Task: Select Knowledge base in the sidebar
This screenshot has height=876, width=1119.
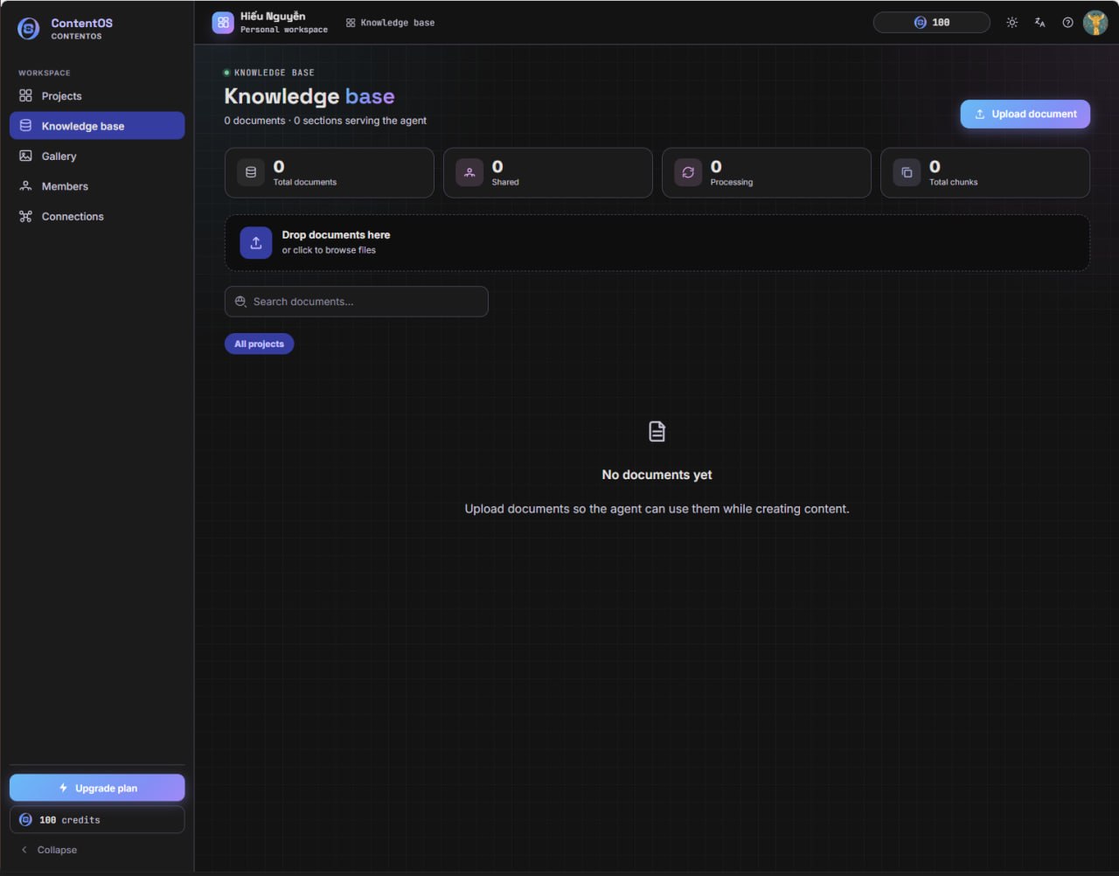Action: click(97, 126)
